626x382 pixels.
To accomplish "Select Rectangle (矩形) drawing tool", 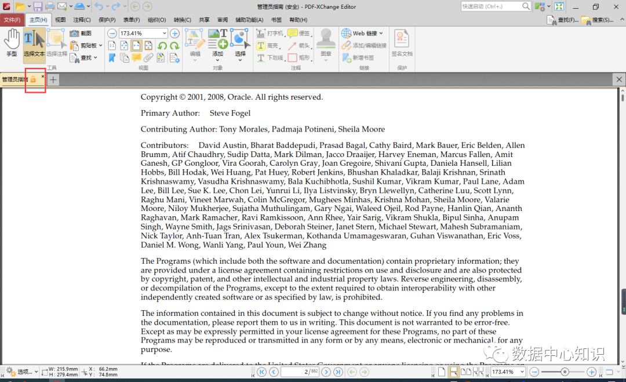I will [300, 58].
